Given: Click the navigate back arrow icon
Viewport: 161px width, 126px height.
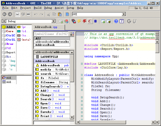Looking at the screenshot, I should [4, 14].
